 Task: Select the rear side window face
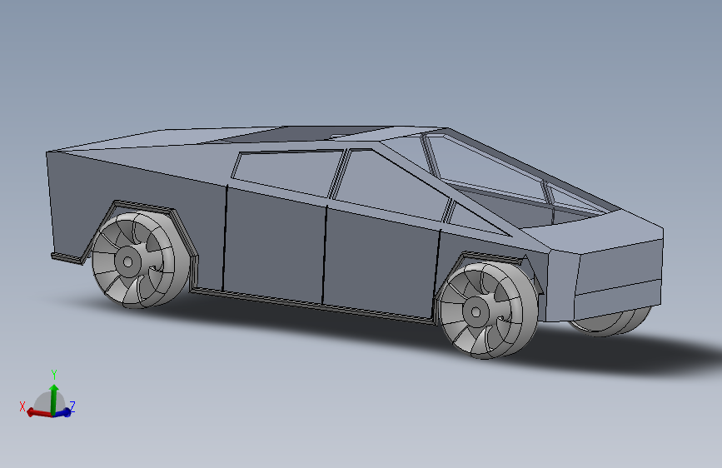288,172
